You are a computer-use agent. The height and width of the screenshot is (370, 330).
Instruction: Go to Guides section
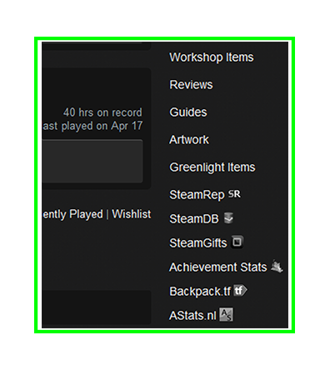(188, 112)
